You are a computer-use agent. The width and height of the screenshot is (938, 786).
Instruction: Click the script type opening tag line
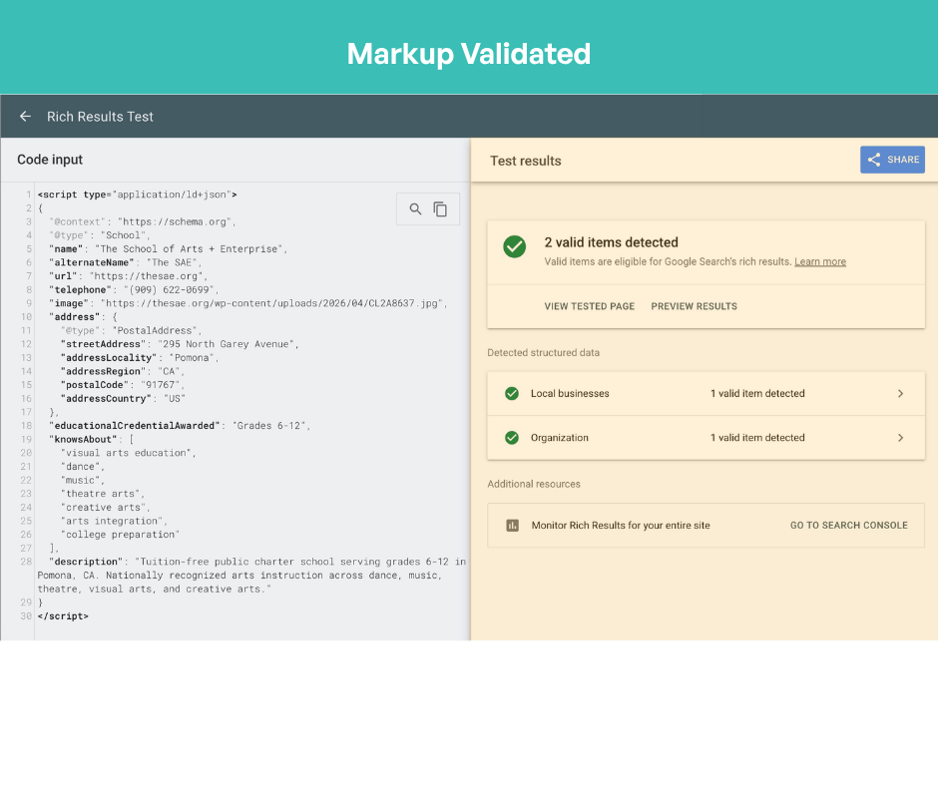pos(137,195)
